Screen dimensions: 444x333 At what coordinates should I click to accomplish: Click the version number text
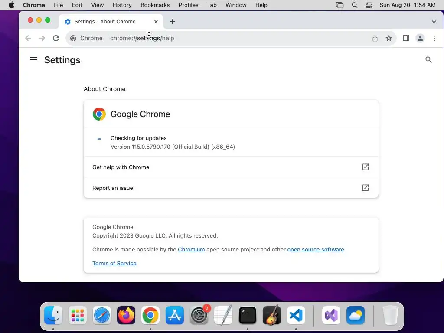point(173,147)
